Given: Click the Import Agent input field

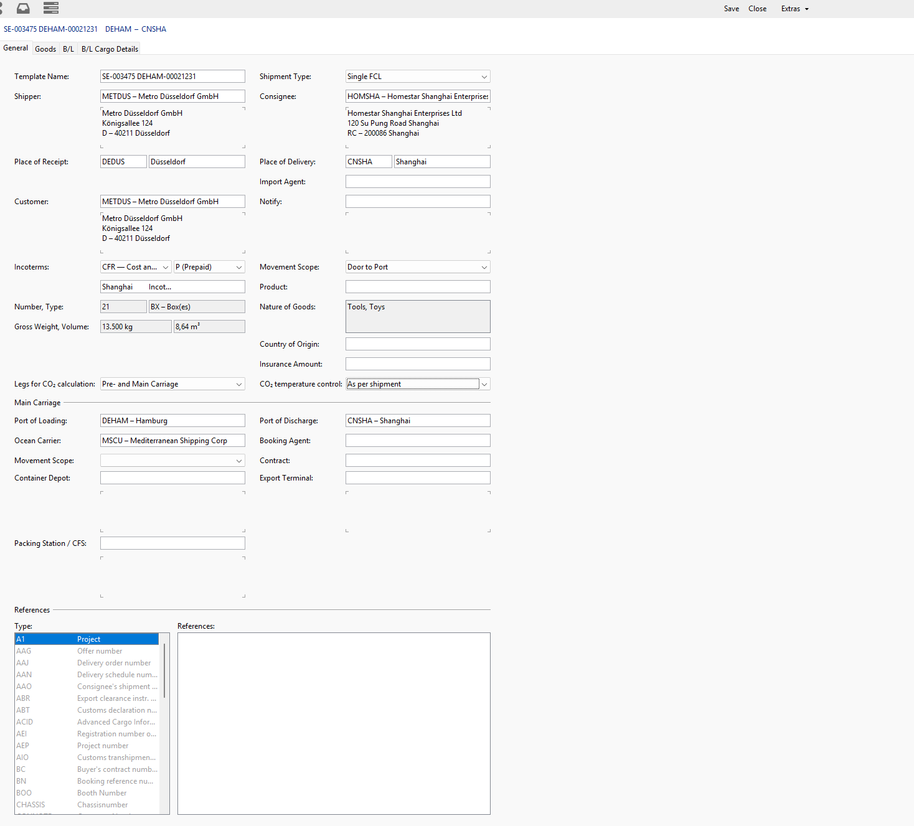Looking at the screenshot, I should [x=418, y=182].
